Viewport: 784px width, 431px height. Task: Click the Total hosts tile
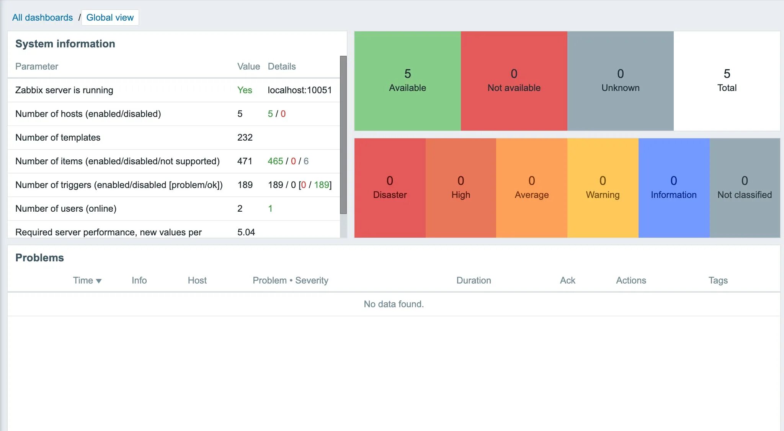(x=727, y=81)
